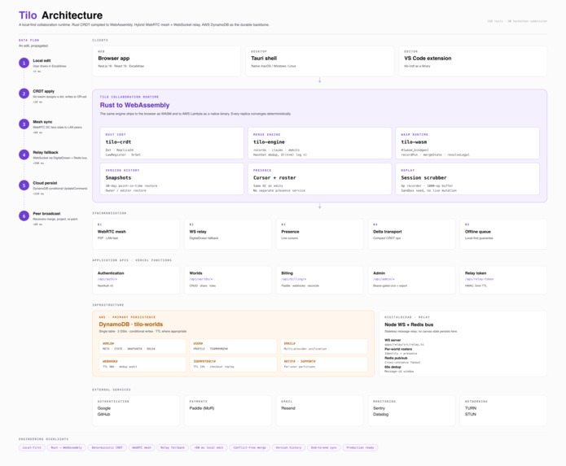Viewport: 566px width, 466px height.
Task: Open the Snapshots version history card
Action: pyautogui.click(x=172, y=179)
